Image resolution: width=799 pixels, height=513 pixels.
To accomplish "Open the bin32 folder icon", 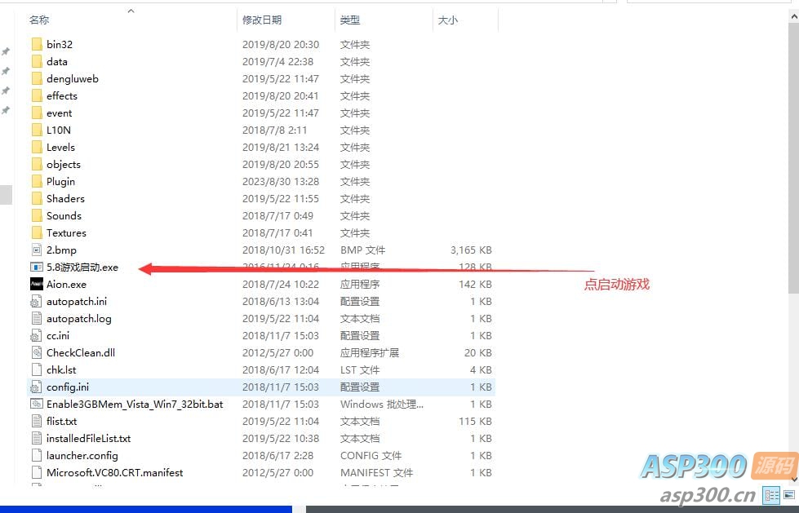I will [37, 44].
